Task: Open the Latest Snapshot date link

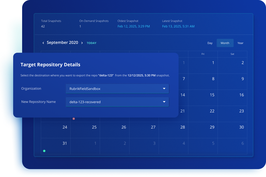Action: click(x=178, y=26)
